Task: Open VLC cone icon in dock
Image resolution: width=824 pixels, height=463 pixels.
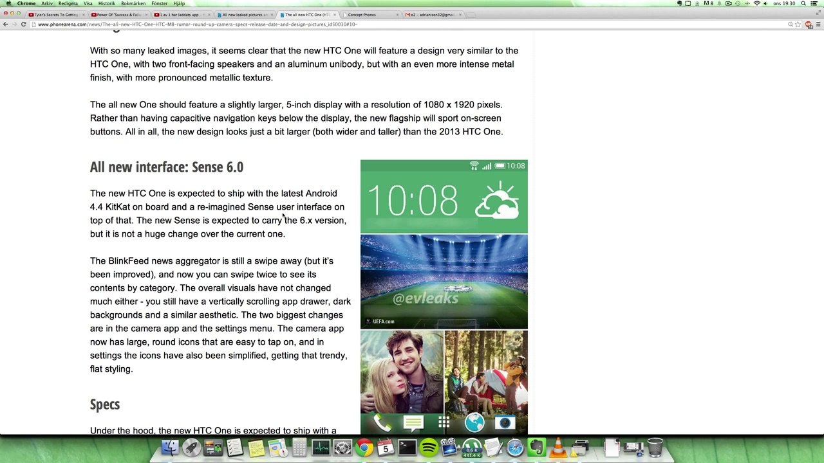Action: (x=558, y=447)
